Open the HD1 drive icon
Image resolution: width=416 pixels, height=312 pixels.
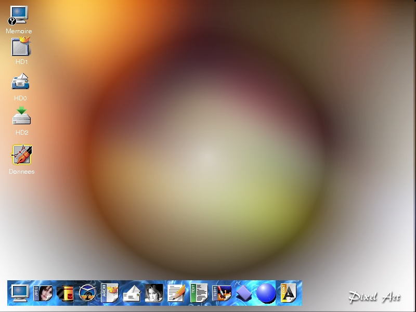20,48
